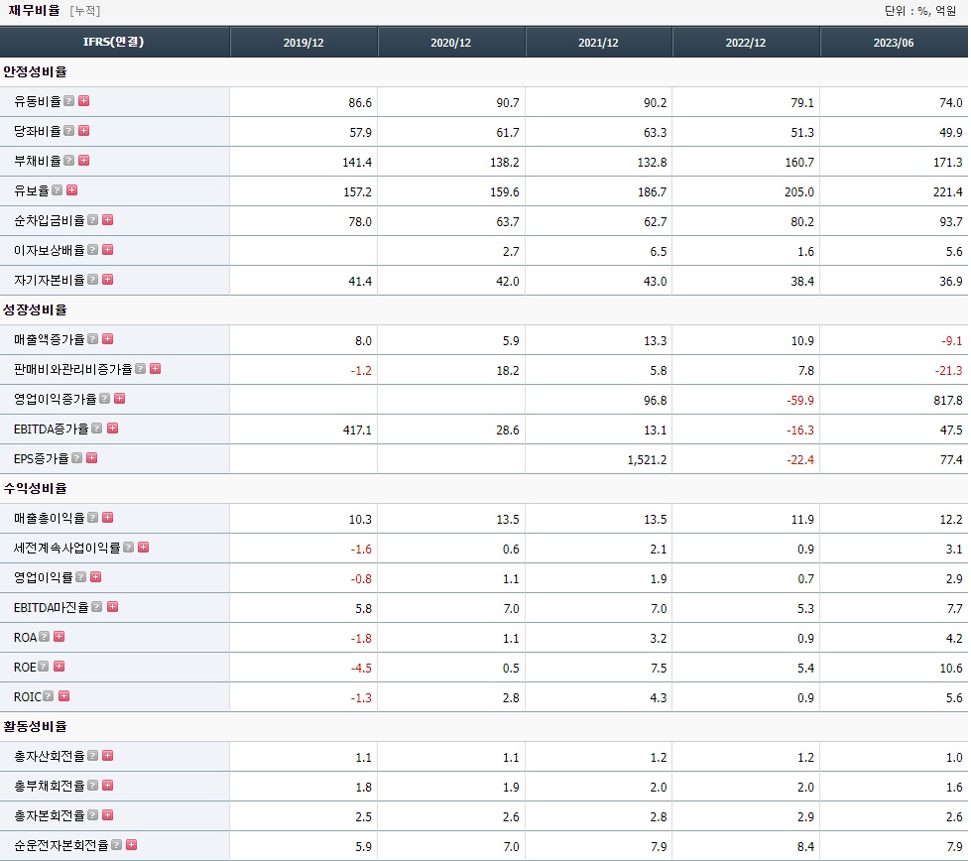Click plus icon beside 영업이익률
The height and width of the screenshot is (861, 971).
pyautogui.click(x=96, y=576)
